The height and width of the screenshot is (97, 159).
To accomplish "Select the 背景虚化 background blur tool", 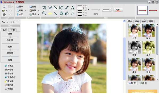I will pyautogui.click(x=10, y=77).
